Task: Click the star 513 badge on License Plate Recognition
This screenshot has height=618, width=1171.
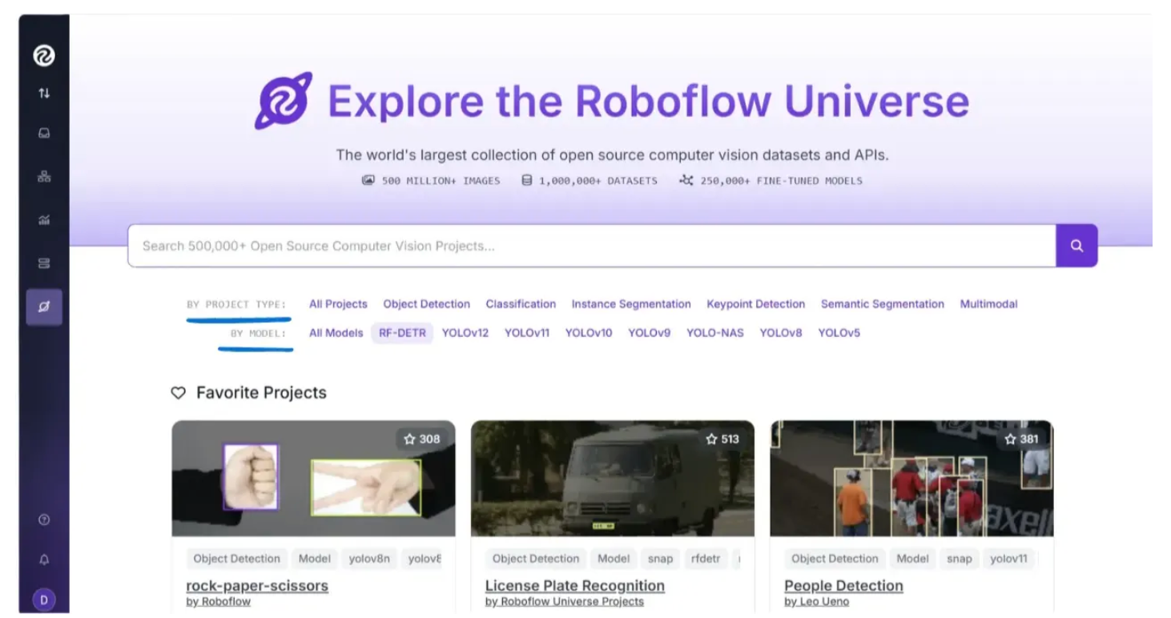Action: pos(722,439)
